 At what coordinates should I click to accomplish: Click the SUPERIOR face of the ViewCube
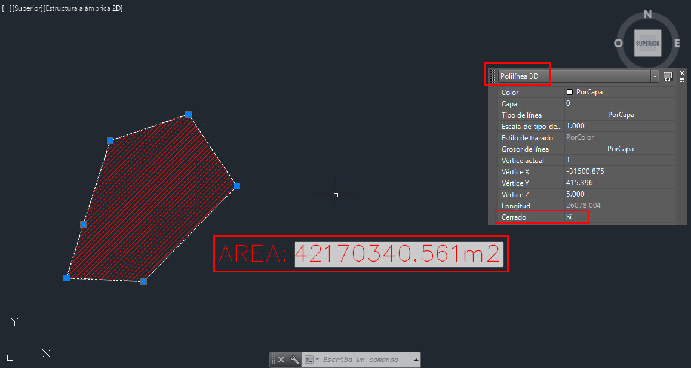pos(647,43)
